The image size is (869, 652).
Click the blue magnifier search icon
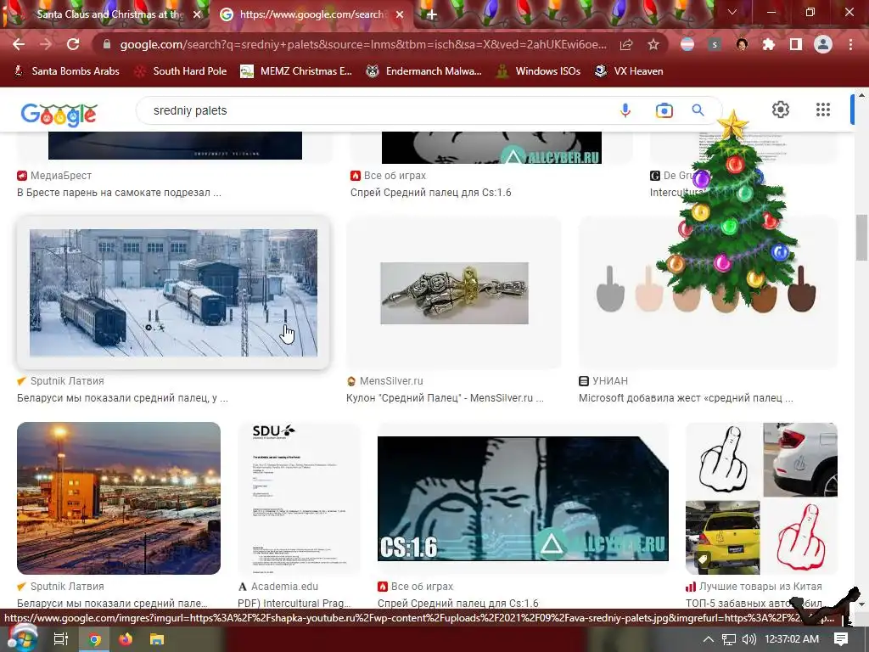tap(698, 110)
